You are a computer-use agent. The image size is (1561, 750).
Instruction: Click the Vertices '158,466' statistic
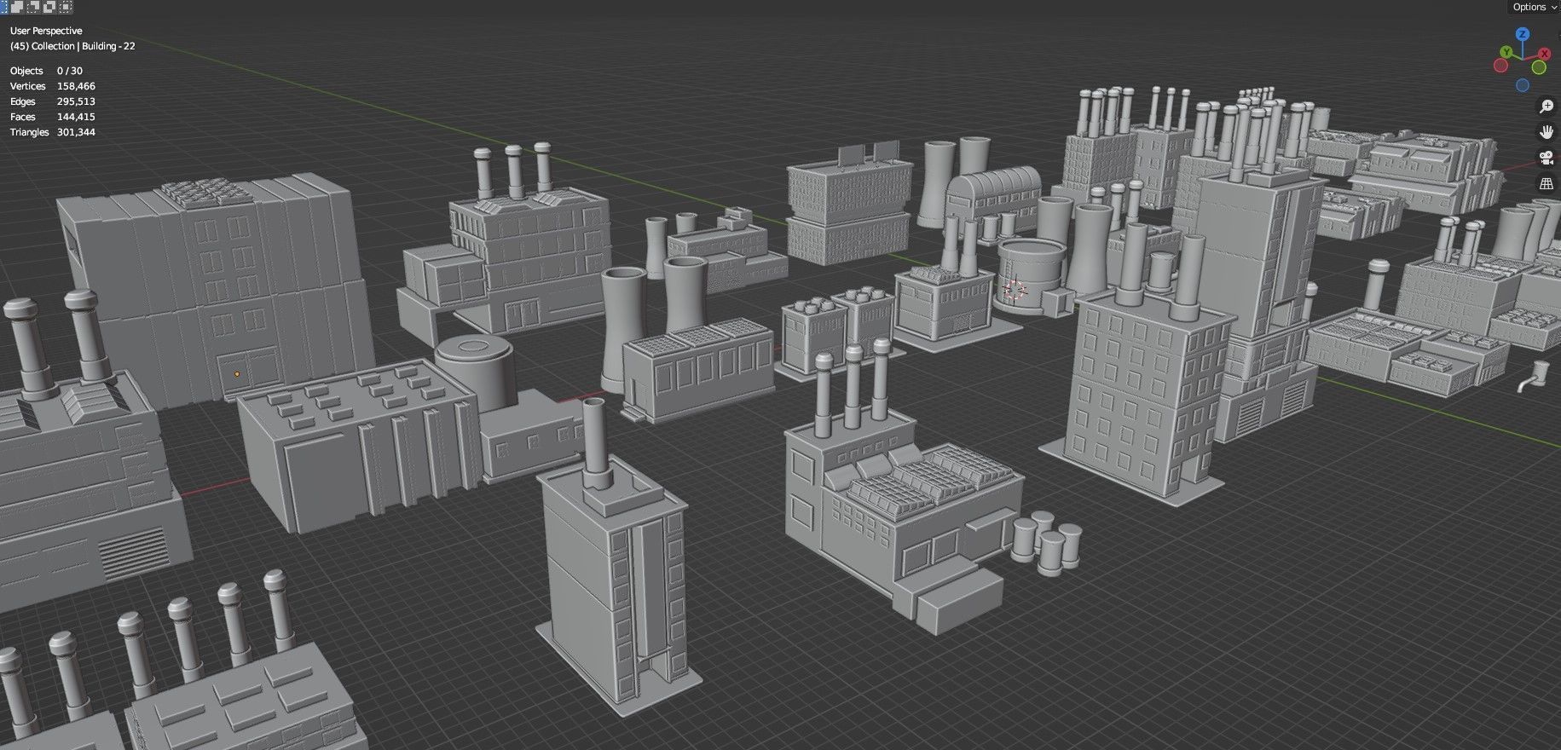click(76, 86)
